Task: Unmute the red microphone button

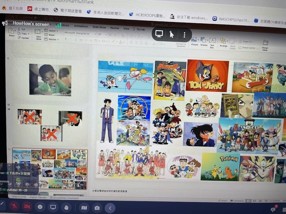Action: [x=14, y=207]
